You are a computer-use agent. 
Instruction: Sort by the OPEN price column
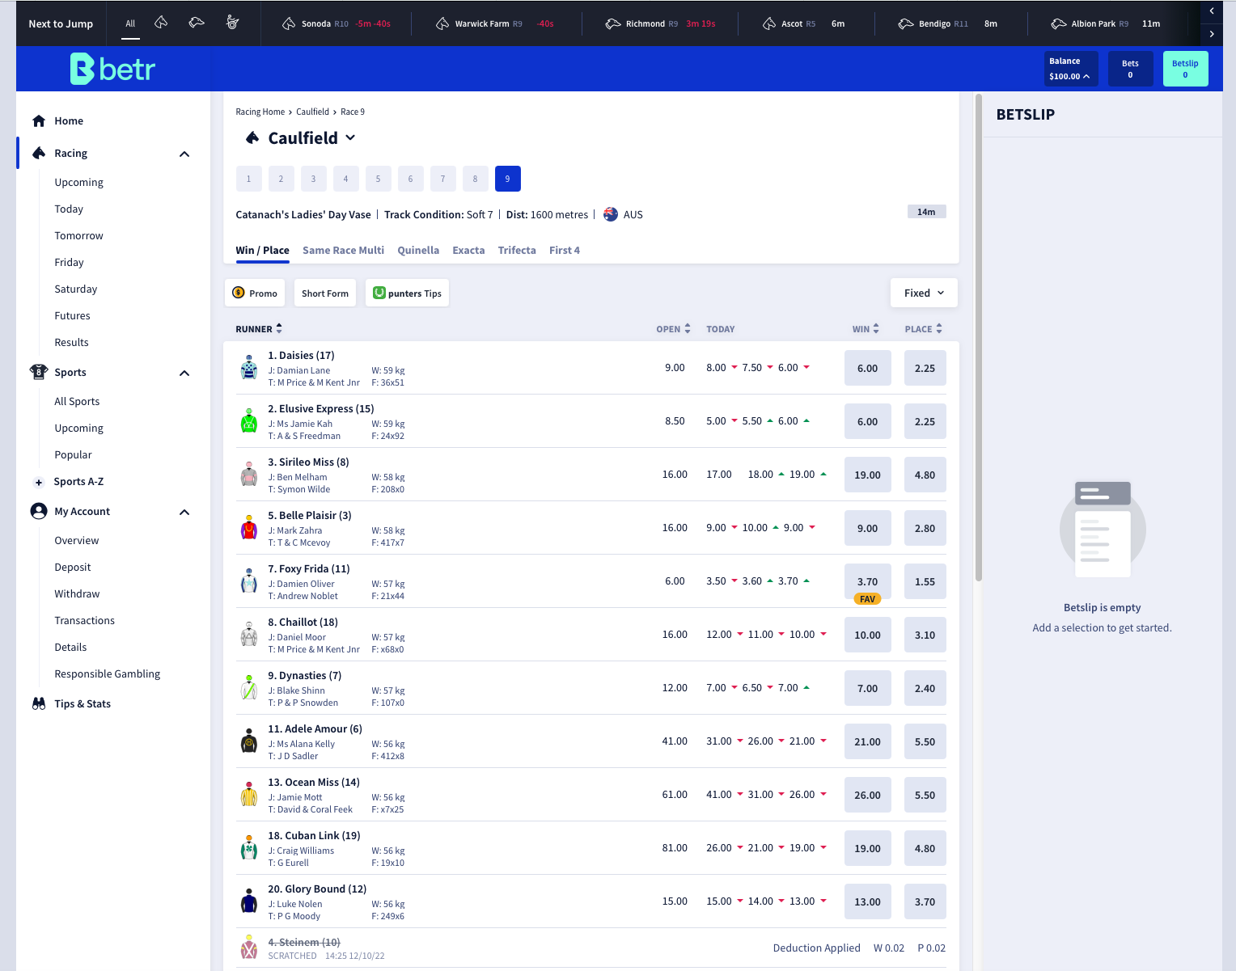pos(673,328)
